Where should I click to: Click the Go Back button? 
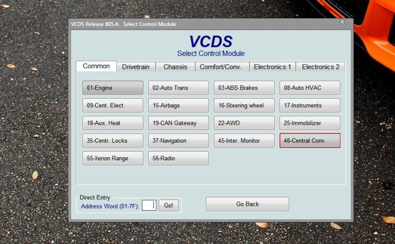click(247, 204)
